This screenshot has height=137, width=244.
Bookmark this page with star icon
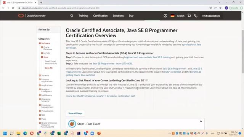[220, 8]
